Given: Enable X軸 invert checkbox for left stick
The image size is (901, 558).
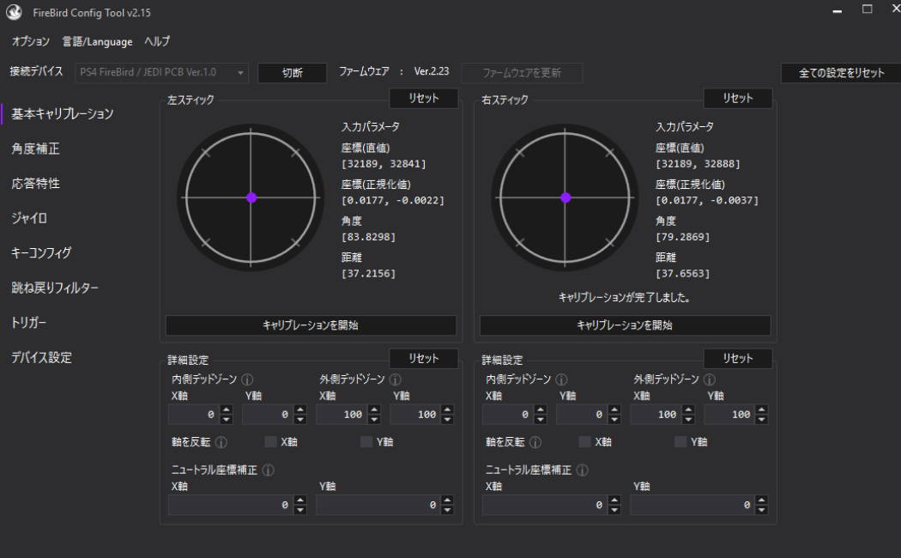Looking at the screenshot, I should tap(270, 442).
